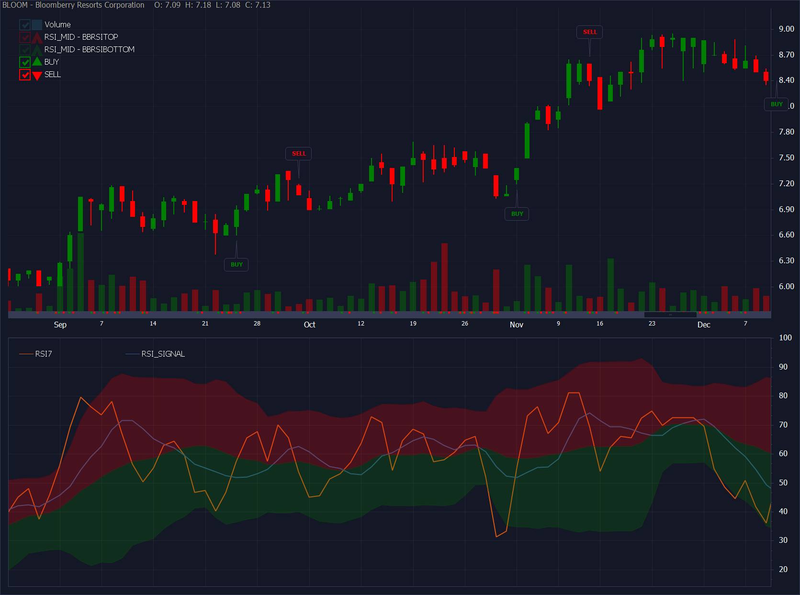Click the BUY marker just before November
Screen dimensions: 800x595
point(517,214)
